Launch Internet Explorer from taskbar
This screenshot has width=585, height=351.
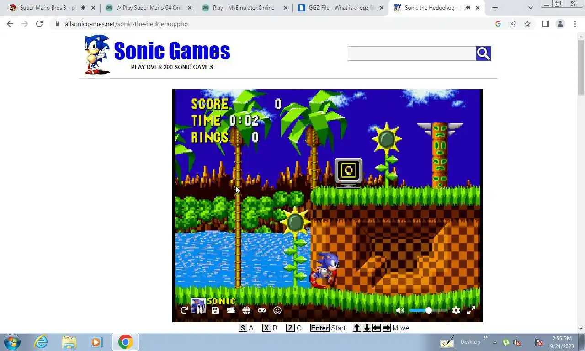click(x=41, y=342)
